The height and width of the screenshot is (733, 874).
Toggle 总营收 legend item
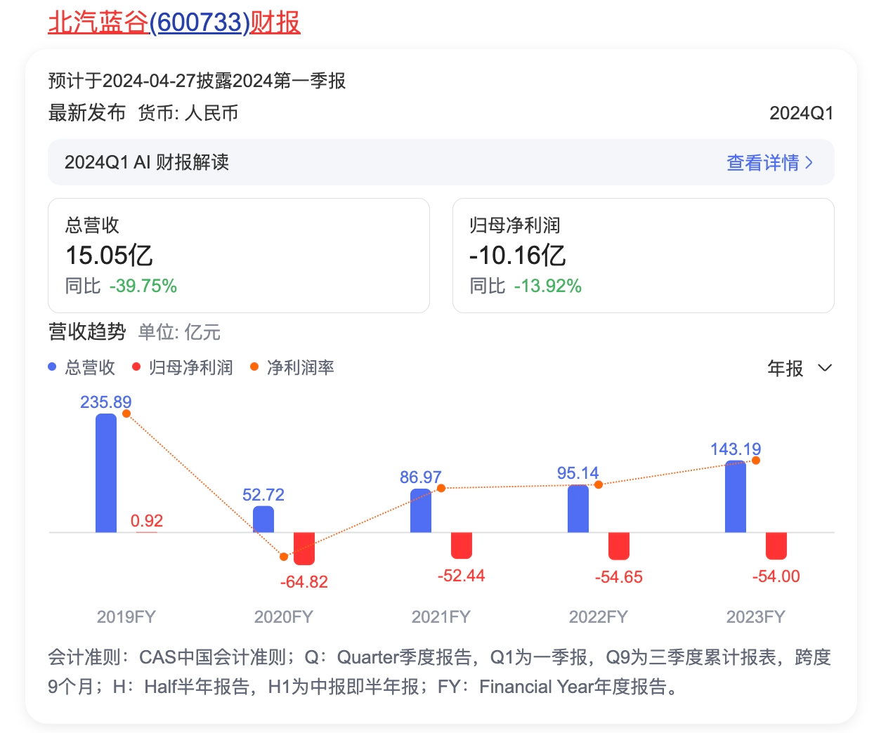[x=81, y=367]
